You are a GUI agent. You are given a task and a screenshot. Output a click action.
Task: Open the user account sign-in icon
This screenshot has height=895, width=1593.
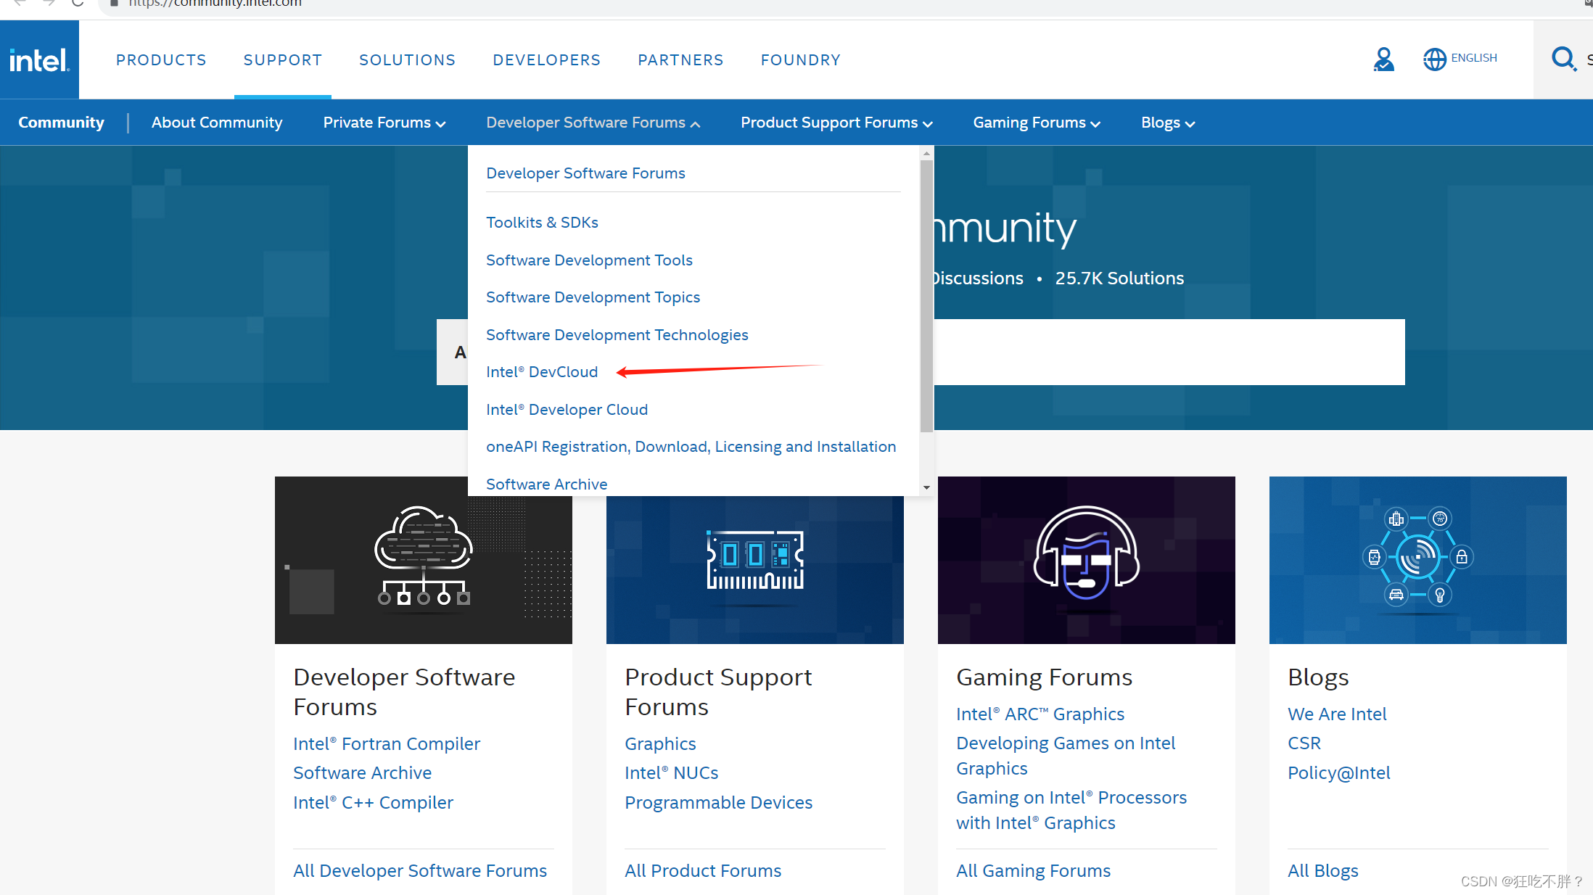point(1384,59)
